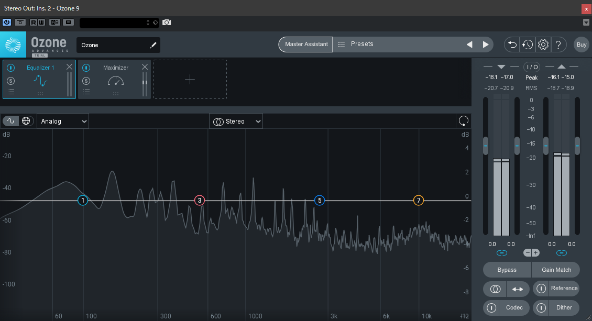Open the Codec panel
Screen dimensions: 592x321
[x=514, y=308]
